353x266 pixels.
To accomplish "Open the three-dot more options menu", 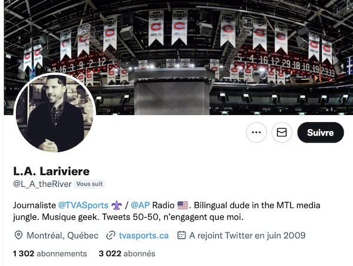I will pyautogui.click(x=257, y=132).
